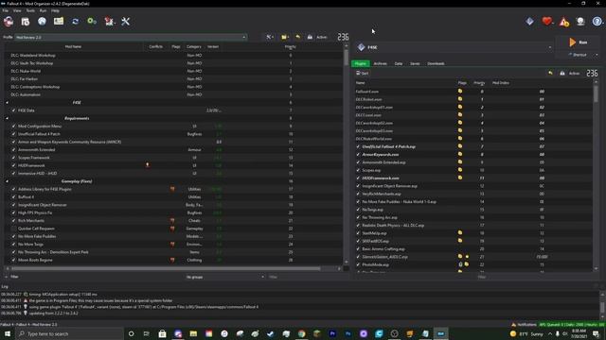Image resolution: width=606 pixels, height=340 pixels.
Task: Switch to the Archives tab
Action: click(381, 63)
